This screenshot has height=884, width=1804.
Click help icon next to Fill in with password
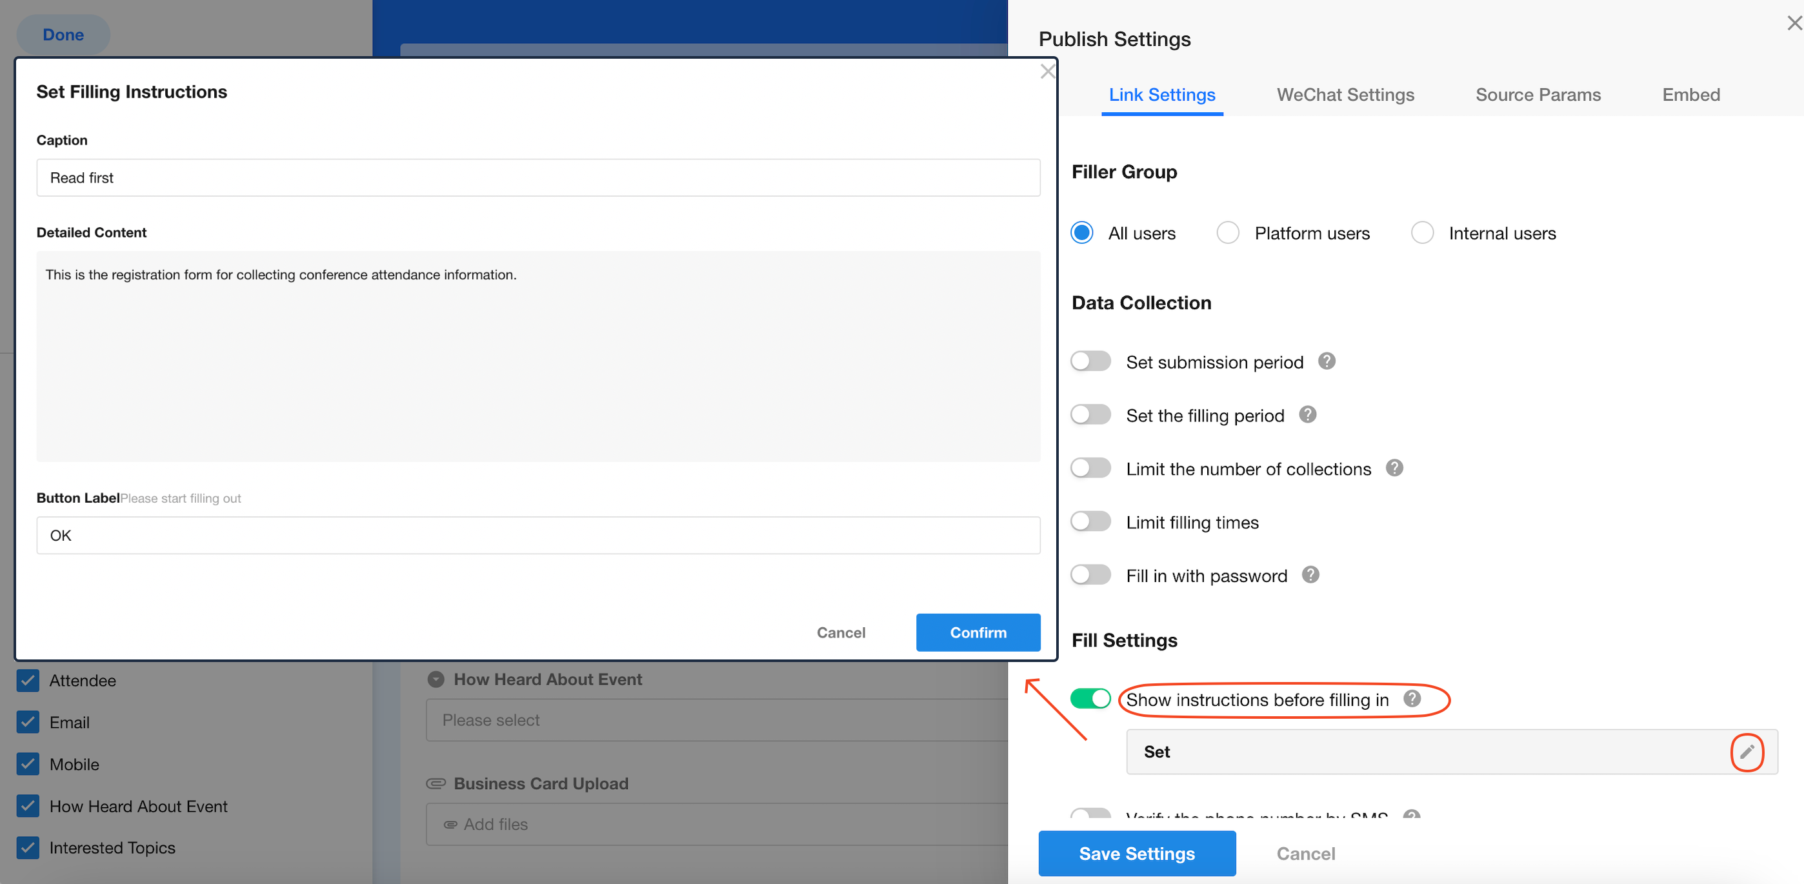[1310, 575]
